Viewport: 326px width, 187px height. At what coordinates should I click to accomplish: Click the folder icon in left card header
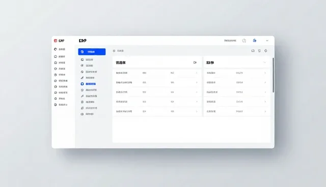tap(195, 63)
